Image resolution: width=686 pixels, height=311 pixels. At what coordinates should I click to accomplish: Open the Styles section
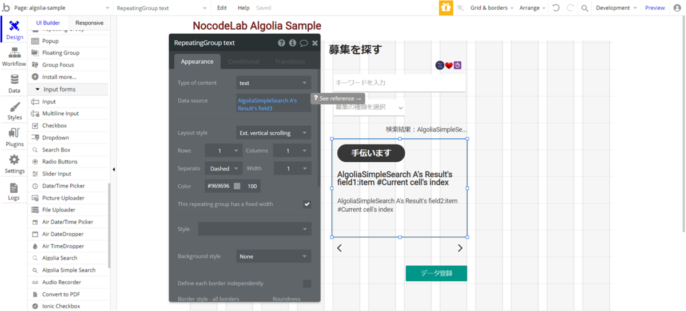point(14,111)
